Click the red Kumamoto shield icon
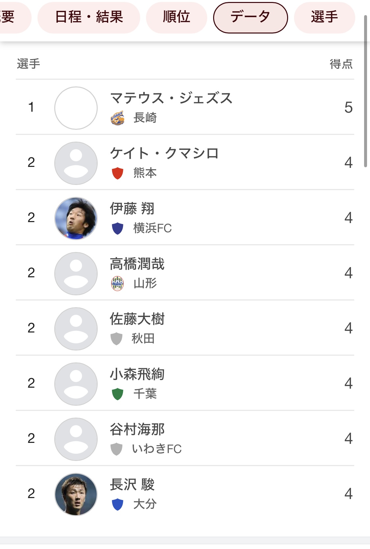Image resolution: width=370 pixels, height=549 pixels. [117, 173]
